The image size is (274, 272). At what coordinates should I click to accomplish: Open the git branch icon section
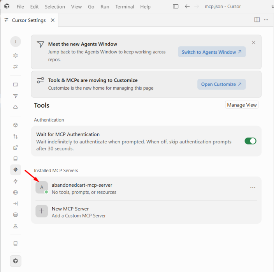[x=16, y=136]
